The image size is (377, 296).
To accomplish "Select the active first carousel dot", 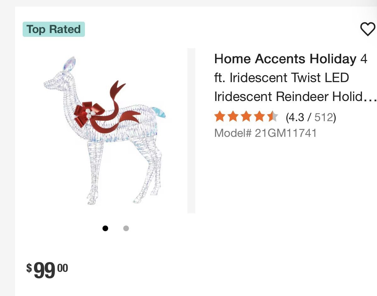I will [106, 228].
